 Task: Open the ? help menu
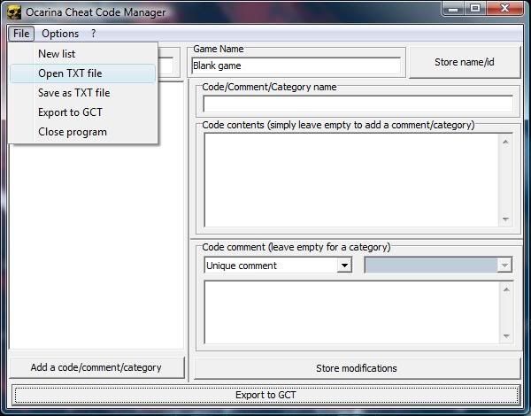click(94, 34)
